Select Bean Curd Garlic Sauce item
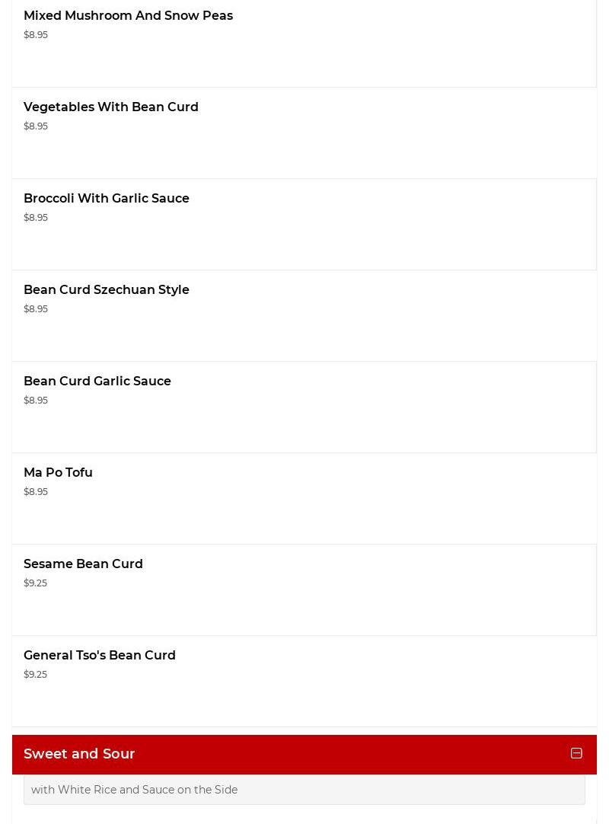The width and height of the screenshot is (609, 824). point(97,382)
